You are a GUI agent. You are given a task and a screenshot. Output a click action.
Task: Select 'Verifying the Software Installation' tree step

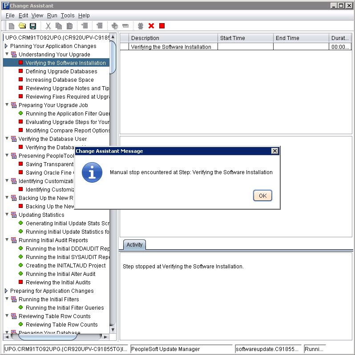tap(65, 63)
